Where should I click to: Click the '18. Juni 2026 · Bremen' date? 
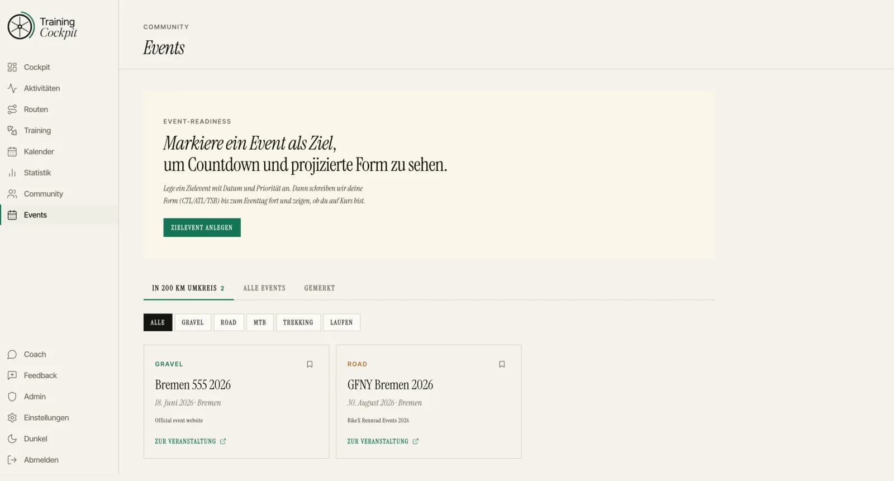point(188,403)
